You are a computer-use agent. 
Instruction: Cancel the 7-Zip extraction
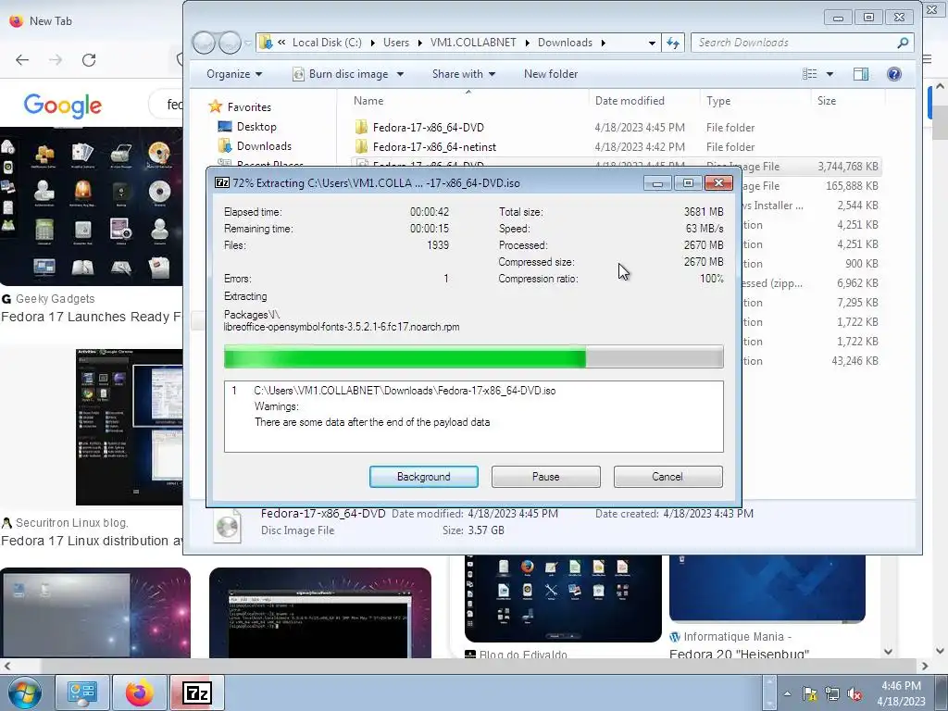(x=667, y=477)
